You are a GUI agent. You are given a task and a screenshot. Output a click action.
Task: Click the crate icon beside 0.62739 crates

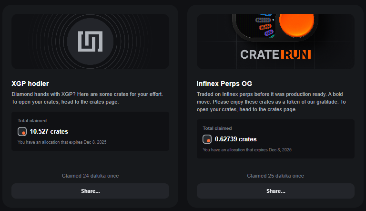(207, 139)
